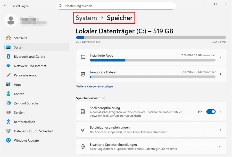Click the Bereinigungsempfehlungen broom icon

tap(83, 130)
